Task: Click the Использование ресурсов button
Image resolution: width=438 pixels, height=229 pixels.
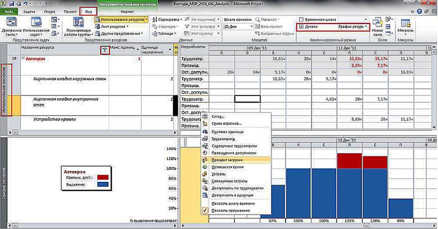Action: (121, 19)
